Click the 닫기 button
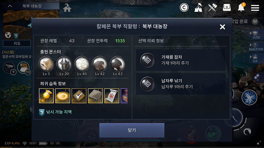This screenshot has width=264, height=148. [x=132, y=130]
